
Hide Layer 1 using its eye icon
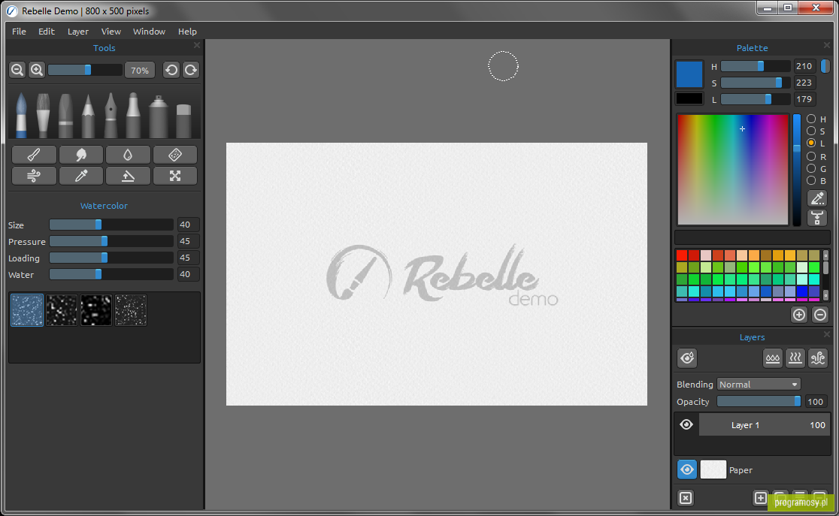tap(686, 424)
